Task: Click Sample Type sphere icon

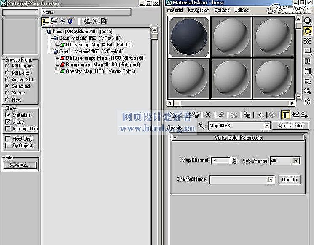Action: coord(307,20)
